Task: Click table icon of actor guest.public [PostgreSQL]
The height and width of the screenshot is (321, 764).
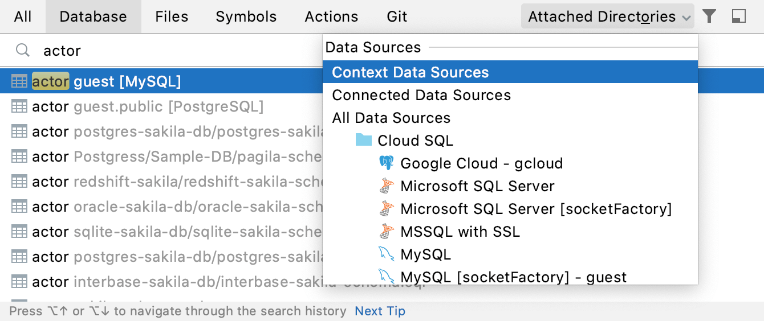Action: tap(19, 106)
